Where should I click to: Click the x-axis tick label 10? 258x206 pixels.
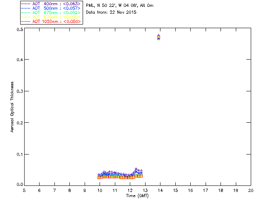[x=100, y=190]
